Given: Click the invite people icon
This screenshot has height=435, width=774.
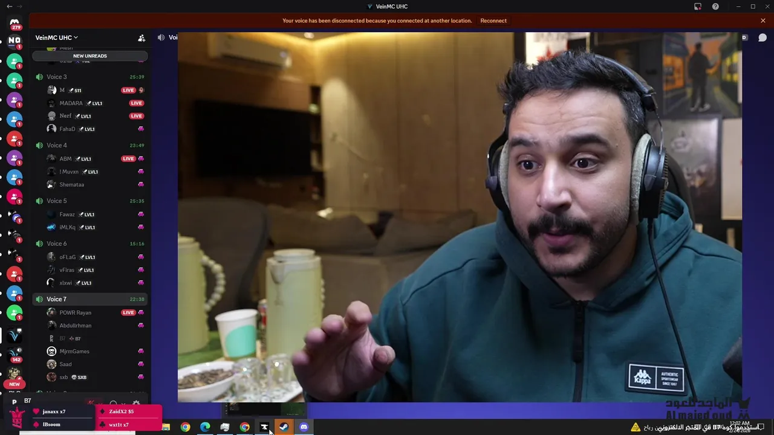Looking at the screenshot, I should [x=141, y=37].
